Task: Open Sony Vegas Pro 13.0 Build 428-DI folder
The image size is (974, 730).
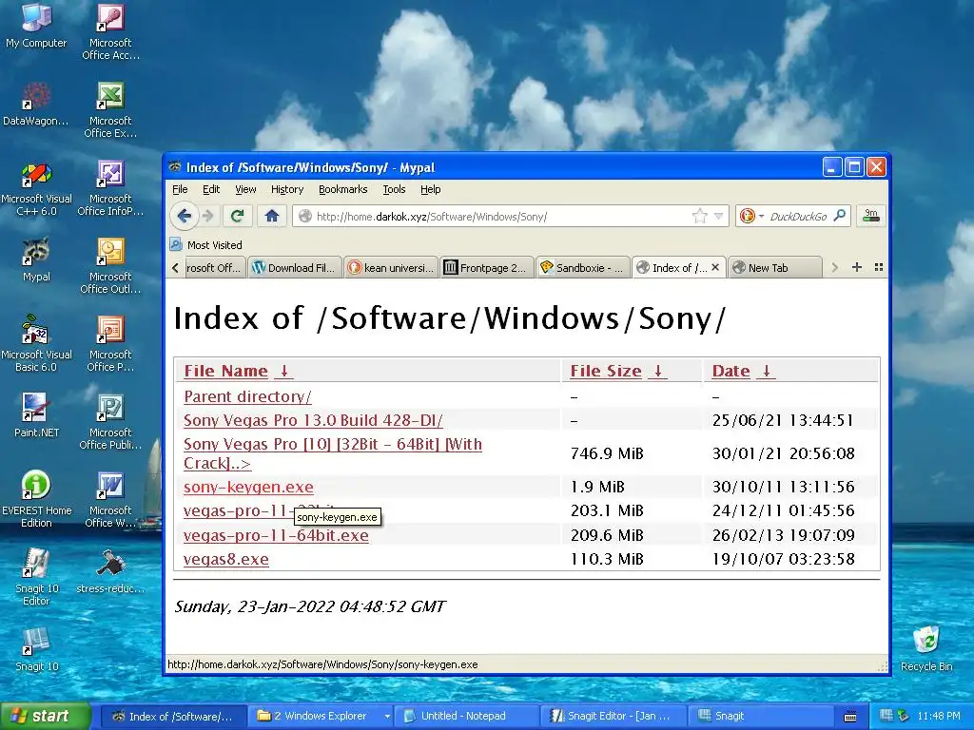Action: pyautogui.click(x=313, y=420)
